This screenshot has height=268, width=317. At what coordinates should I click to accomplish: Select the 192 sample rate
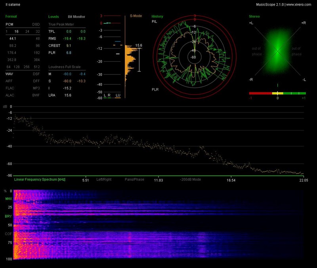point(37,53)
